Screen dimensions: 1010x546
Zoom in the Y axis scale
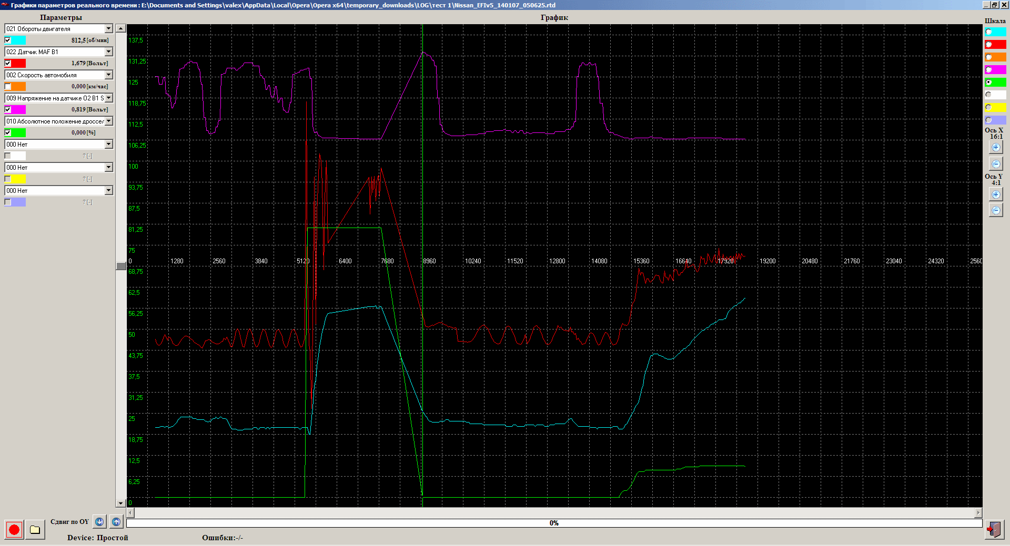(x=996, y=194)
